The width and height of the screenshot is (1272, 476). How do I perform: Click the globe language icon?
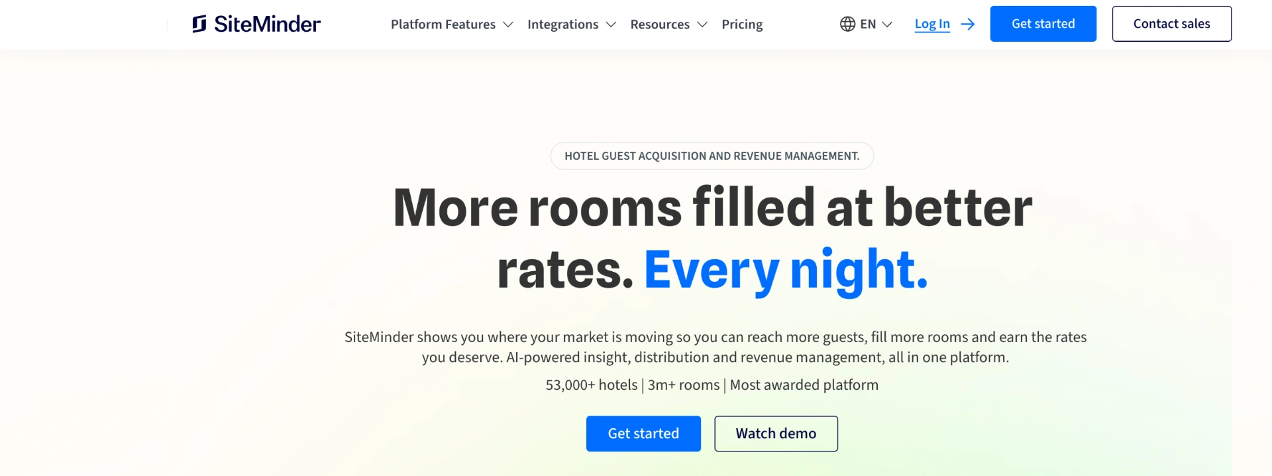tap(847, 24)
